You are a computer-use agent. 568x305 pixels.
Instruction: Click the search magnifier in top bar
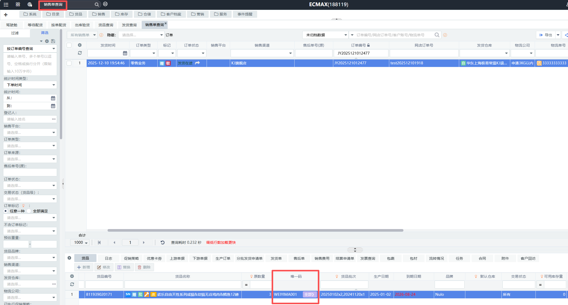[97, 4]
